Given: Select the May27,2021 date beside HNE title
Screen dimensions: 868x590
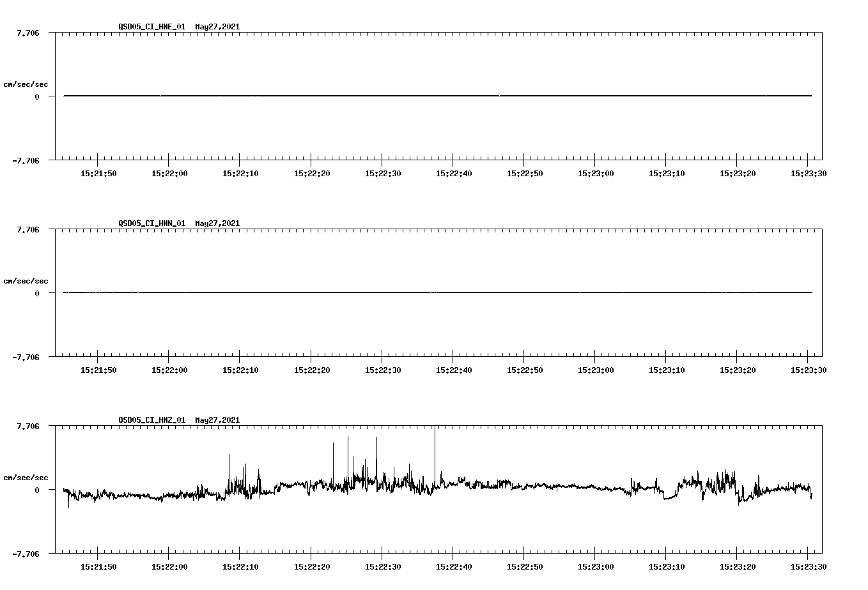Looking at the screenshot, I should point(216,27).
